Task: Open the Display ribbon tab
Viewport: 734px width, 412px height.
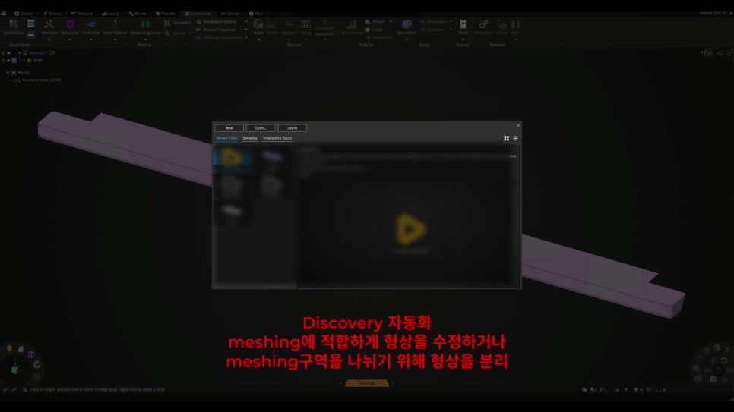Action: pyautogui.click(x=52, y=14)
